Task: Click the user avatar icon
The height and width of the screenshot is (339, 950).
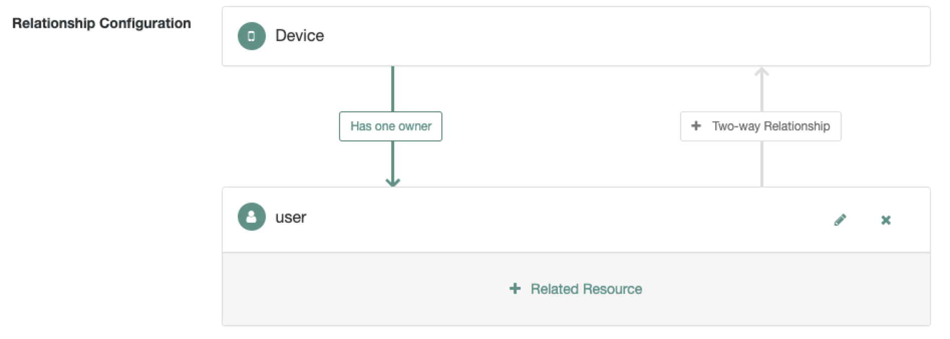Action: [x=251, y=217]
